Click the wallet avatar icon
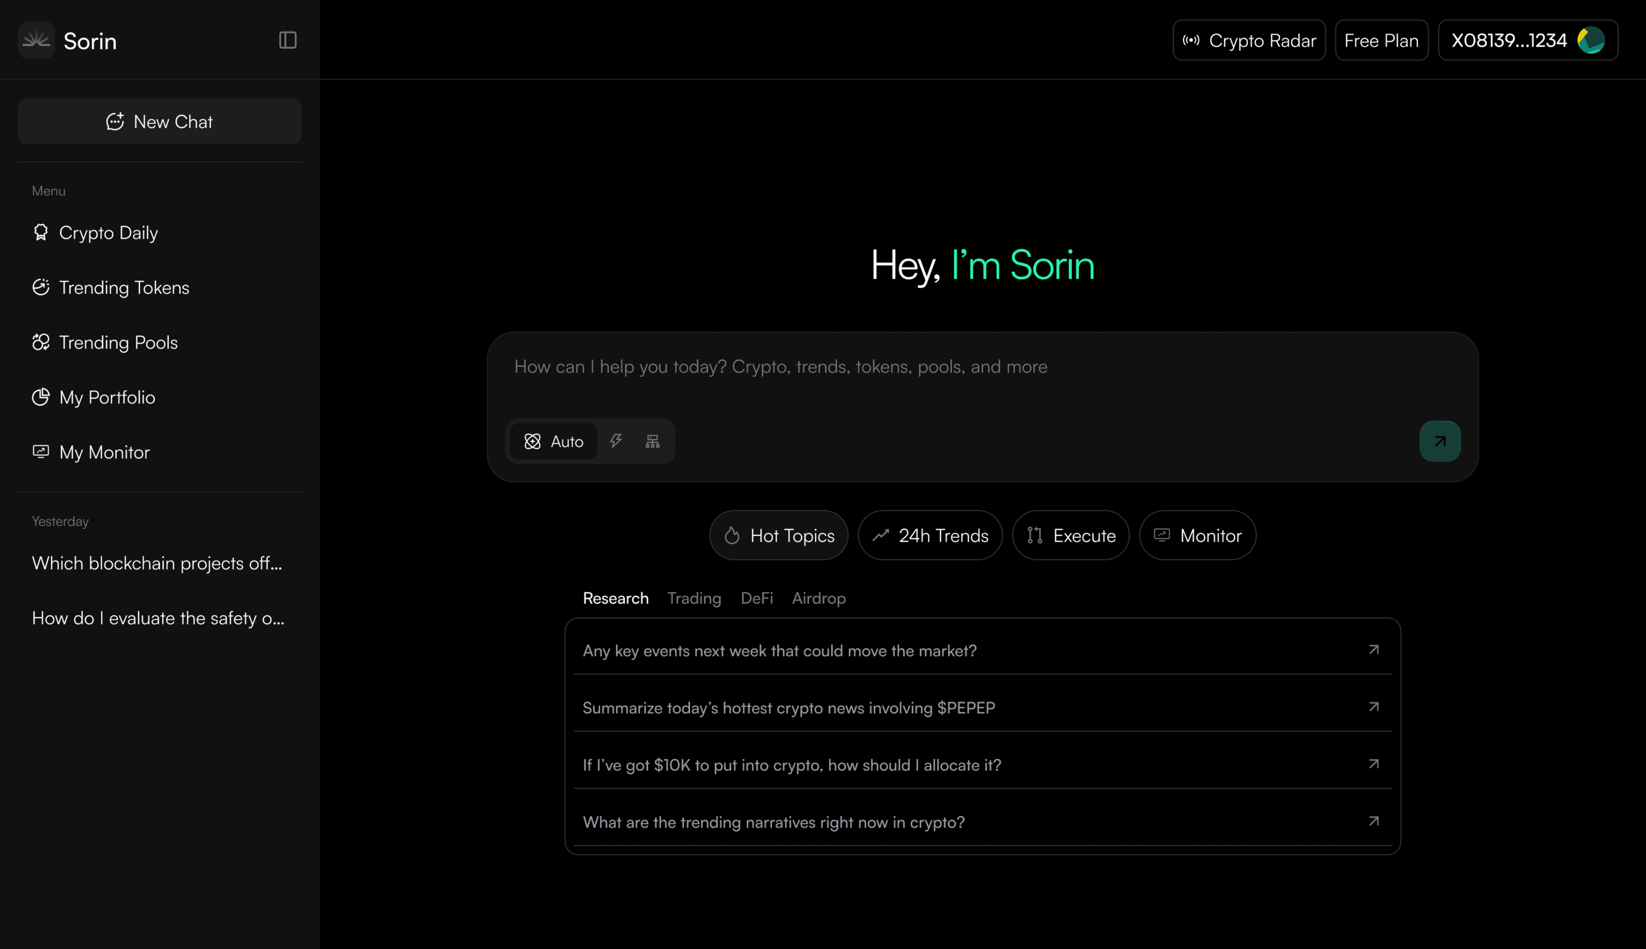 [x=1591, y=40]
